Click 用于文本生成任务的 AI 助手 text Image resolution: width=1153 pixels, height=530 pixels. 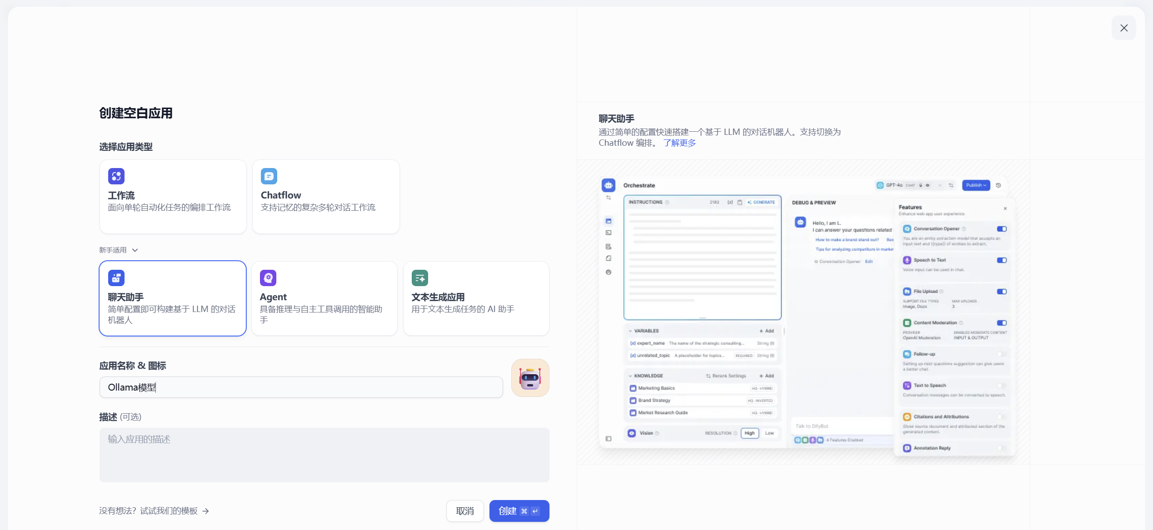(x=463, y=309)
